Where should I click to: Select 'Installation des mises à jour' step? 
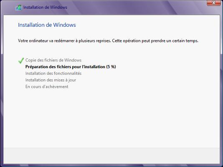[51, 80]
